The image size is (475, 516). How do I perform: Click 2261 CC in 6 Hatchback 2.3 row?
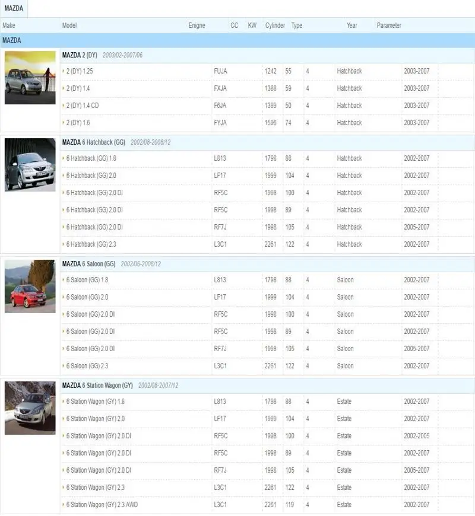click(270, 244)
